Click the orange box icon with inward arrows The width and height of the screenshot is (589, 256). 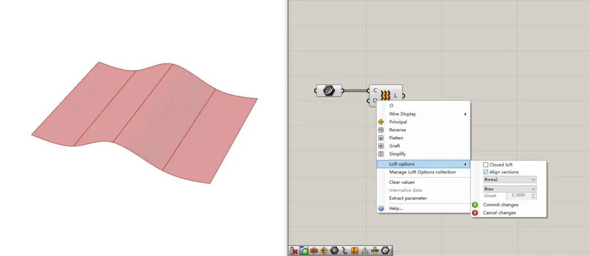pyautogui.click(x=324, y=251)
